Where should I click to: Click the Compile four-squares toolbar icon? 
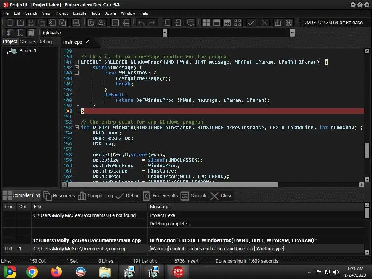click(206, 23)
